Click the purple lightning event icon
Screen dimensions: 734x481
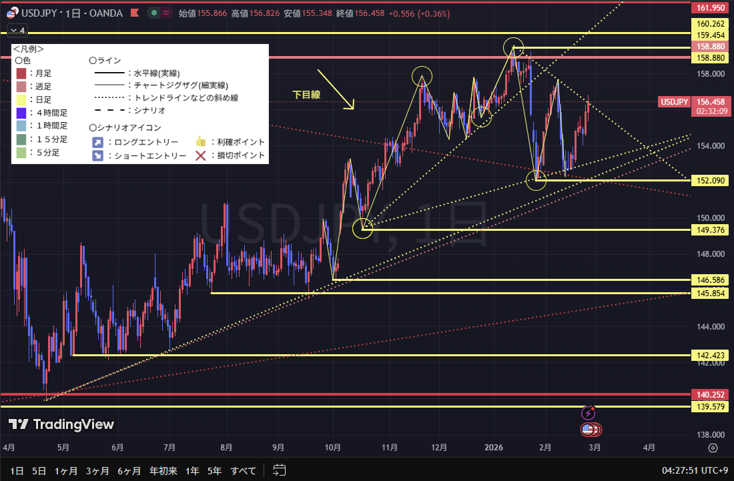click(588, 412)
